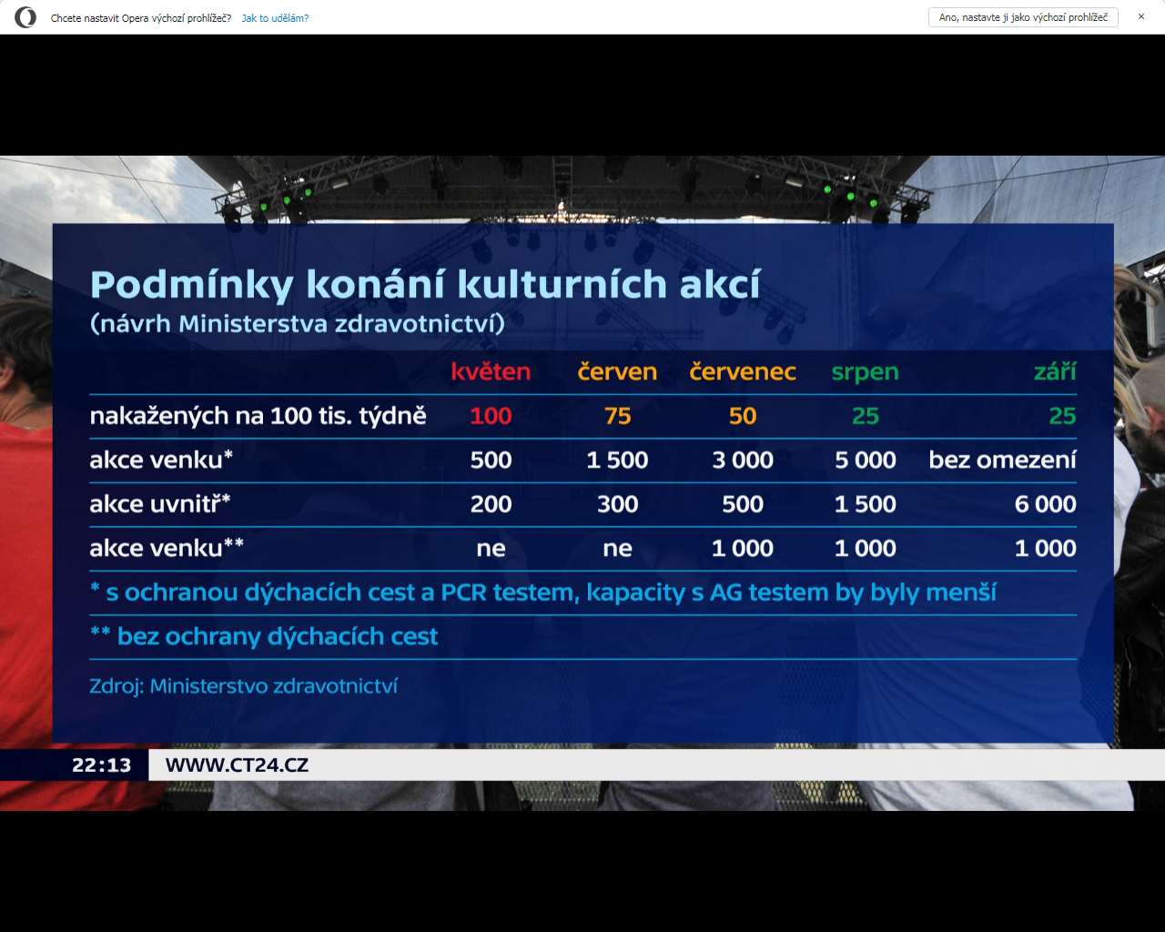Select the 'červenec' column header

743,371
